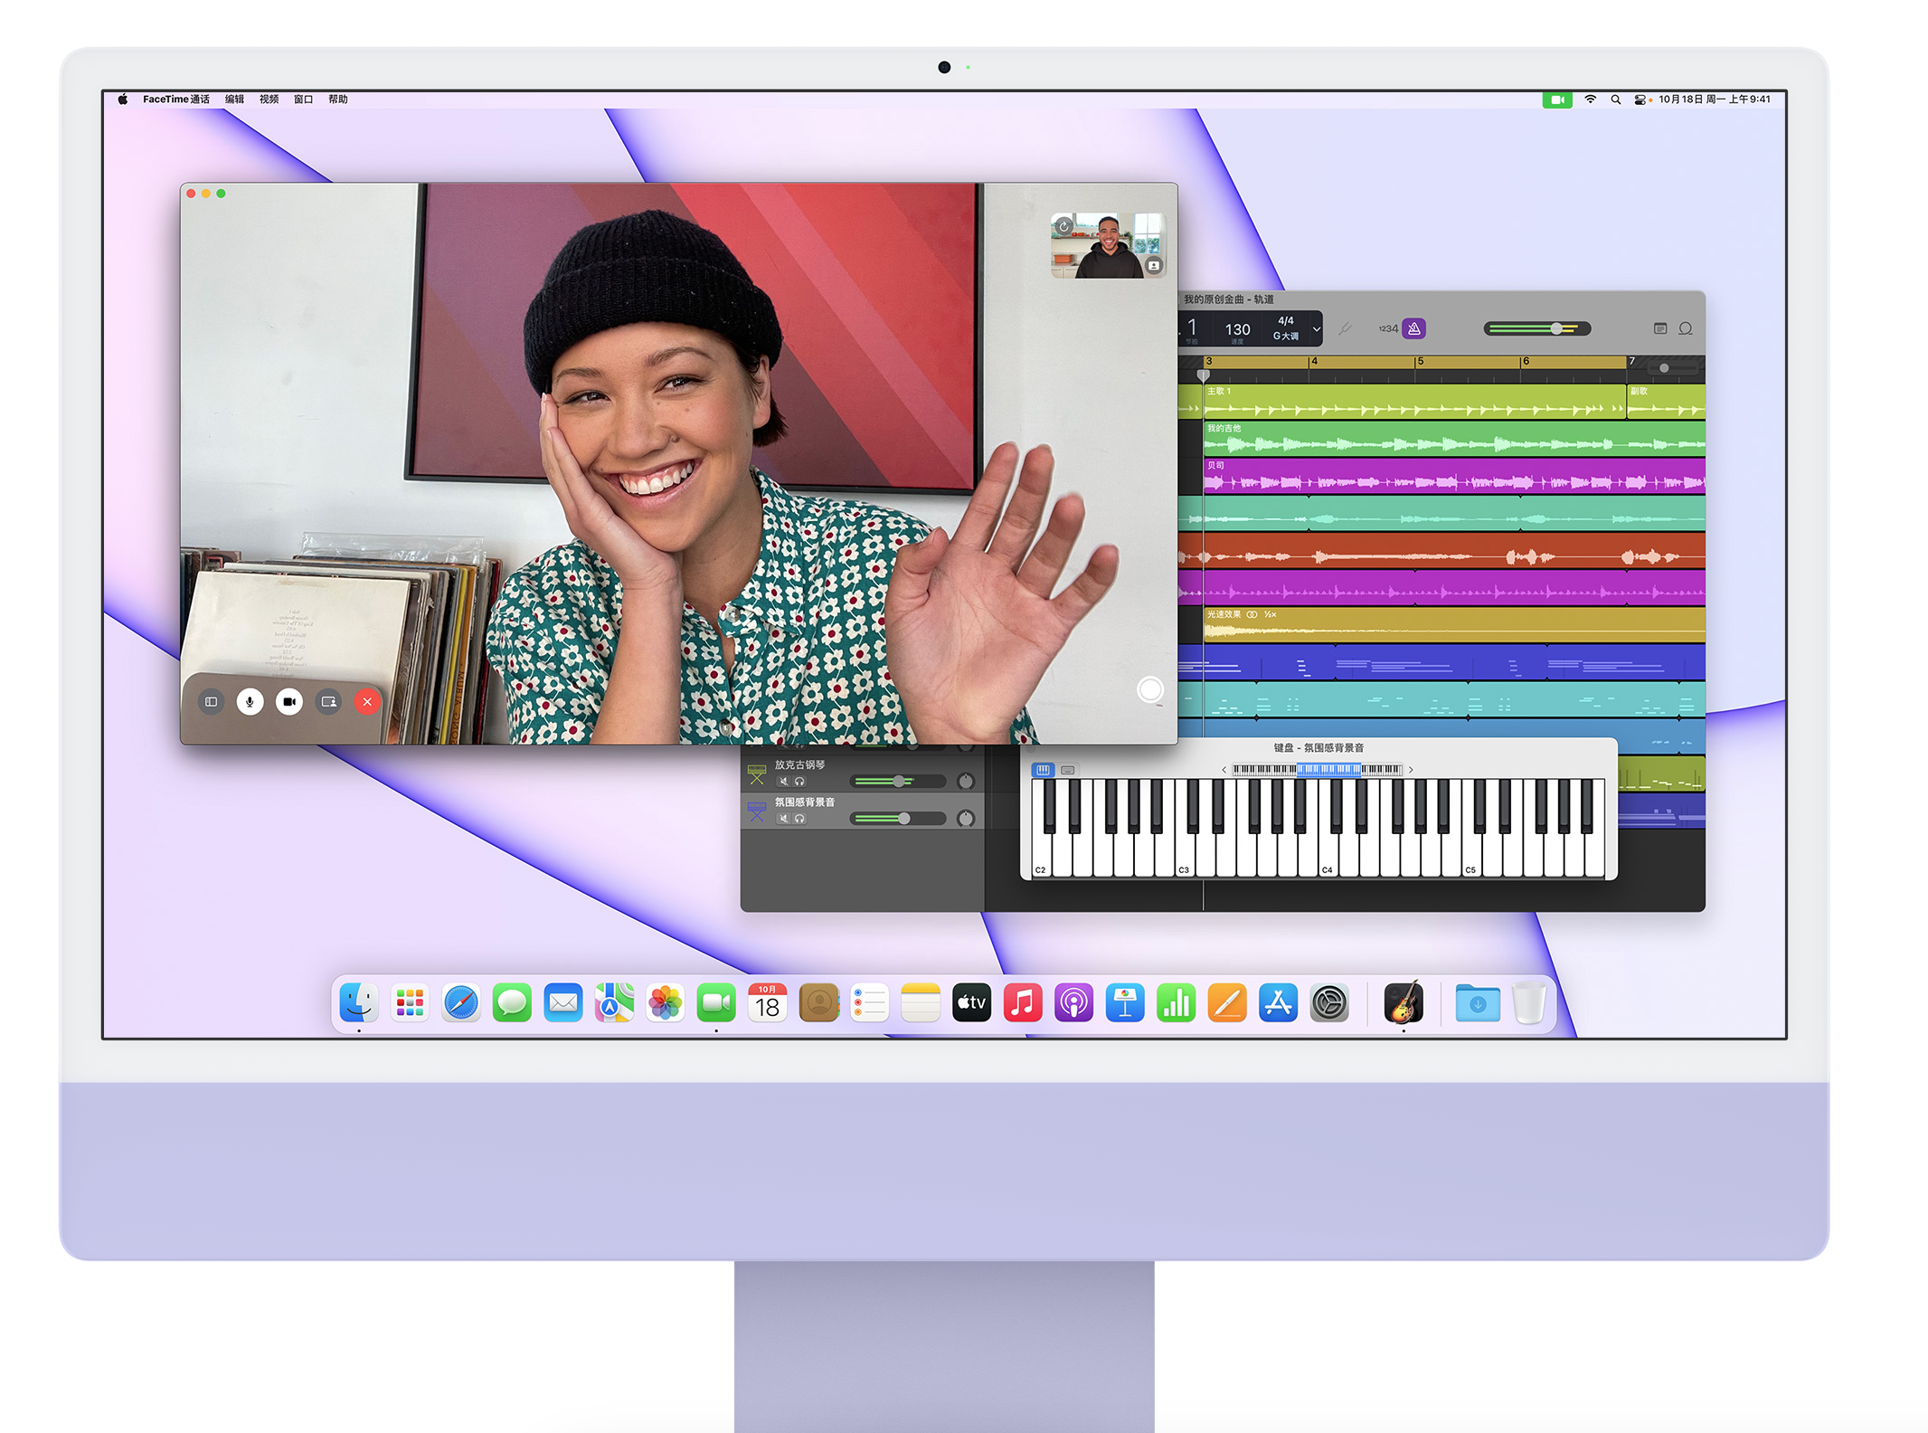Open the LCD display mode dropdown chevron
Viewport: 1928px width, 1433px height.
(x=1317, y=329)
